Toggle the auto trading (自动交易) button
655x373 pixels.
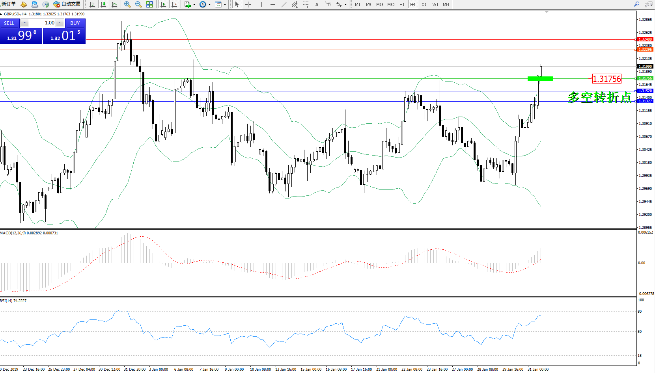point(67,4)
